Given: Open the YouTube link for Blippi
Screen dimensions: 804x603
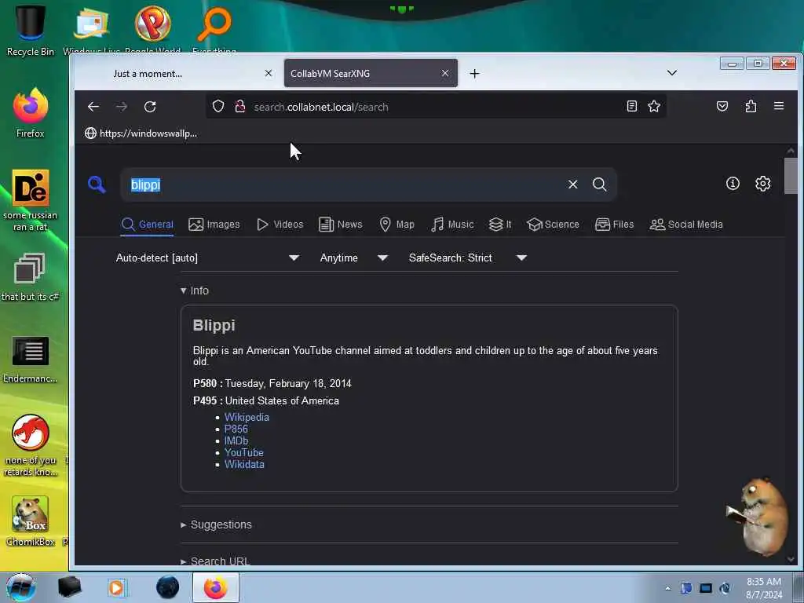Looking at the screenshot, I should tap(244, 453).
